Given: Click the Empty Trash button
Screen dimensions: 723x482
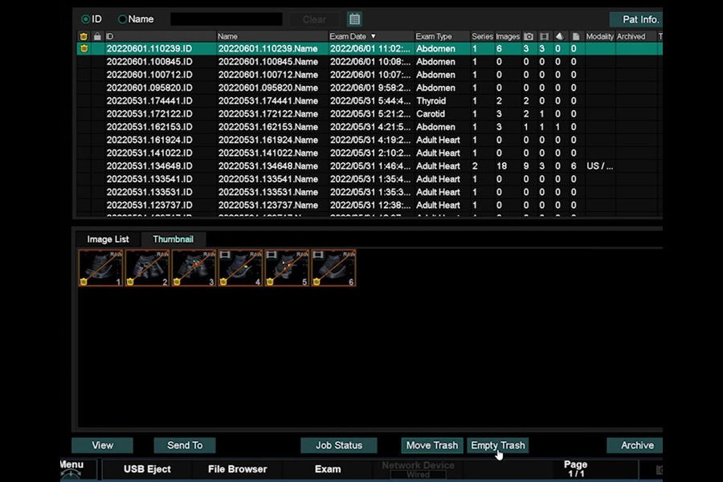Looking at the screenshot, I should [497, 445].
